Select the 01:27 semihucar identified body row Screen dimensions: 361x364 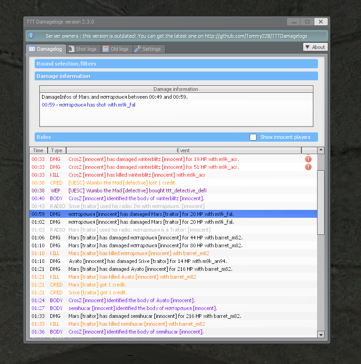173,308
